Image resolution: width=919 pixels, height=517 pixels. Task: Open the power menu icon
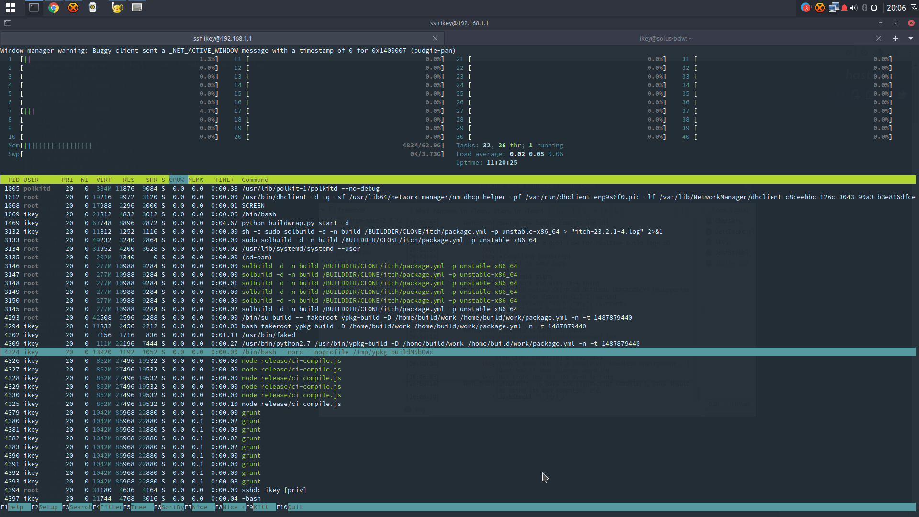pyautogui.click(x=874, y=8)
